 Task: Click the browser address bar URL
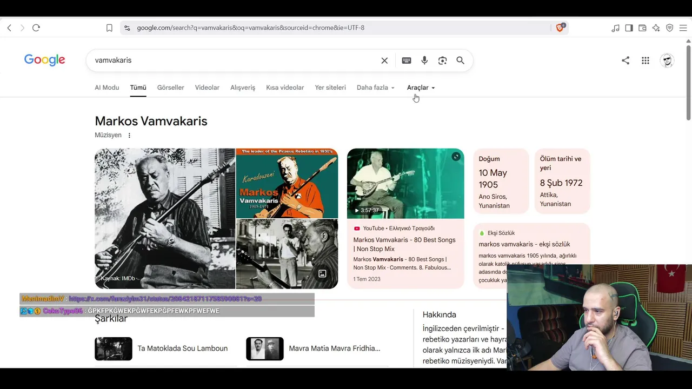click(x=250, y=28)
